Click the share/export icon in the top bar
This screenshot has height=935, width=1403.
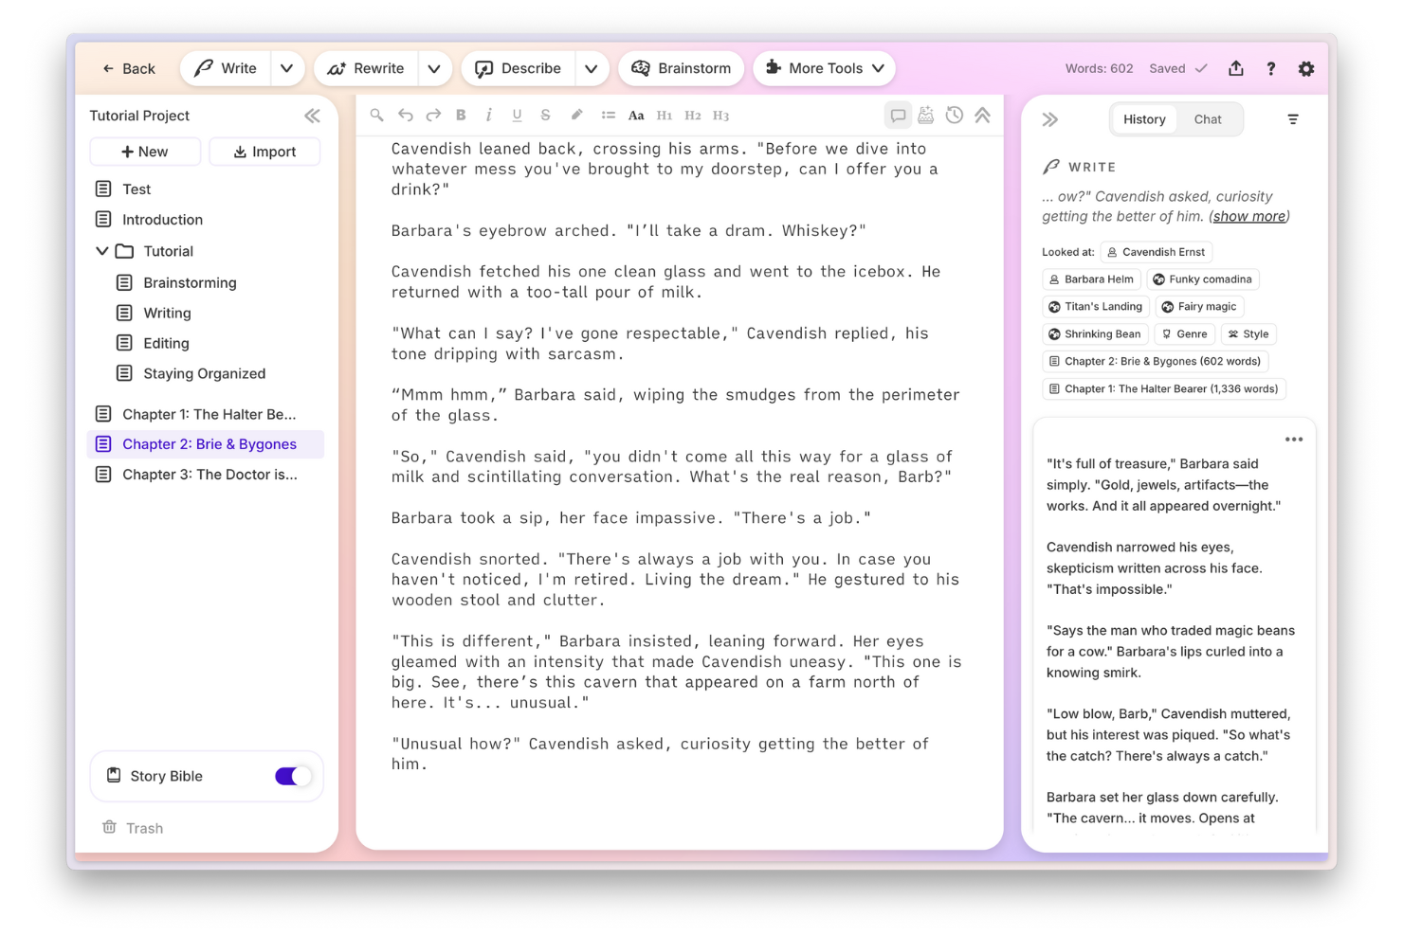point(1236,68)
